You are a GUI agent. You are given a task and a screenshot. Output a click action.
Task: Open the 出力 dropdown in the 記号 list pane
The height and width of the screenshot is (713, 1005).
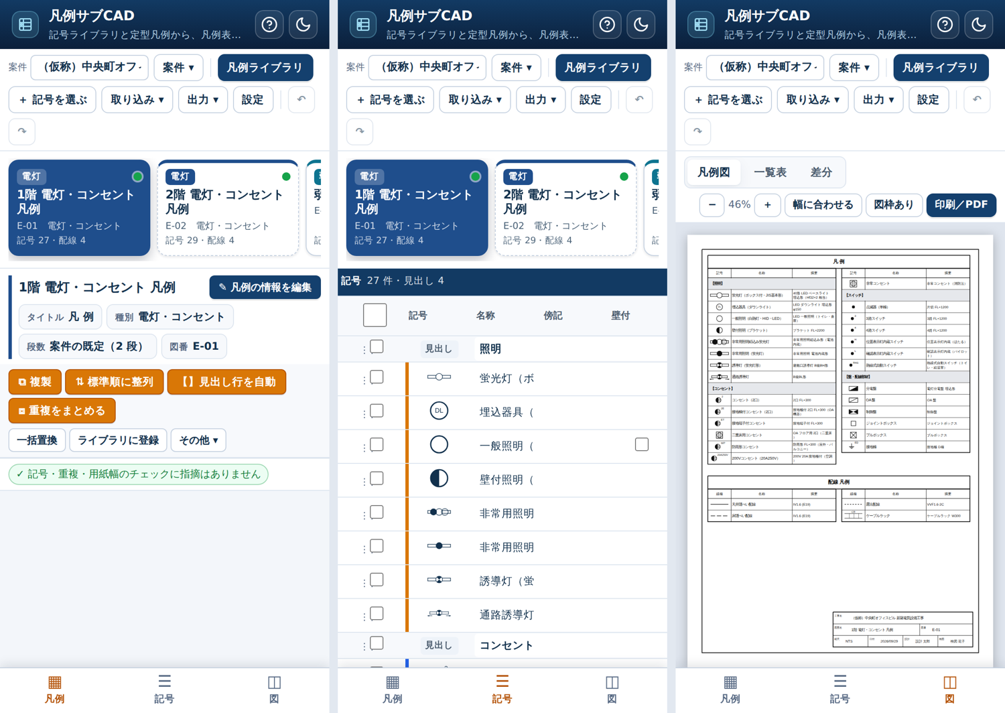coord(540,100)
